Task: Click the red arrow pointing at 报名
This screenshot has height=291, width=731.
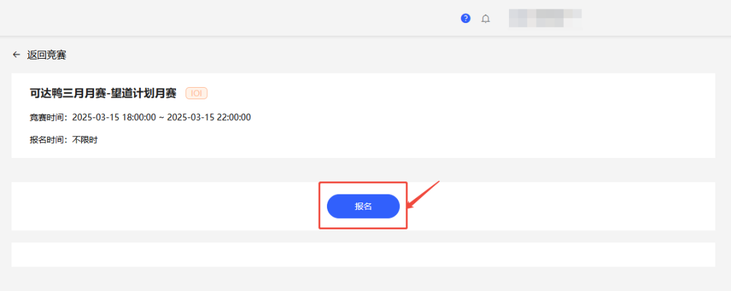Action: (423, 194)
